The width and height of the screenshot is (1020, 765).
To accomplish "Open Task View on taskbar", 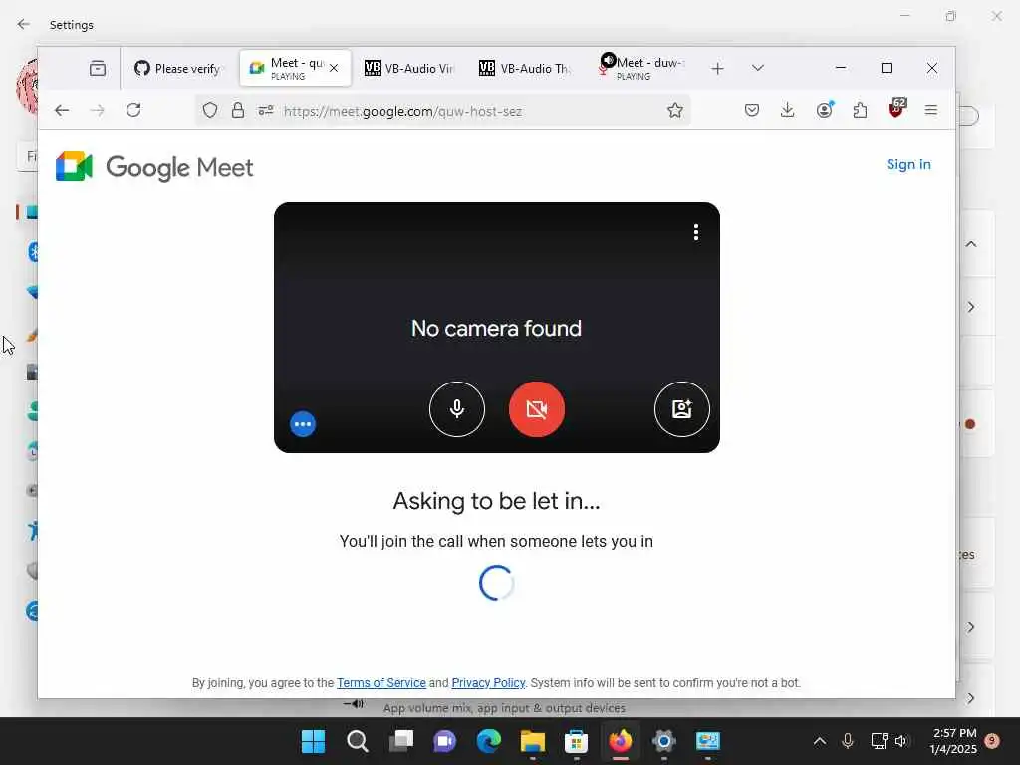I will point(400,741).
